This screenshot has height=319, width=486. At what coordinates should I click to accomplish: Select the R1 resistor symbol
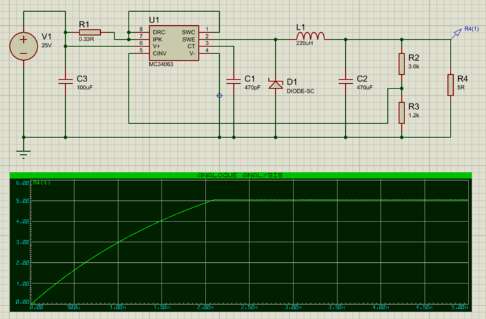coord(90,32)
